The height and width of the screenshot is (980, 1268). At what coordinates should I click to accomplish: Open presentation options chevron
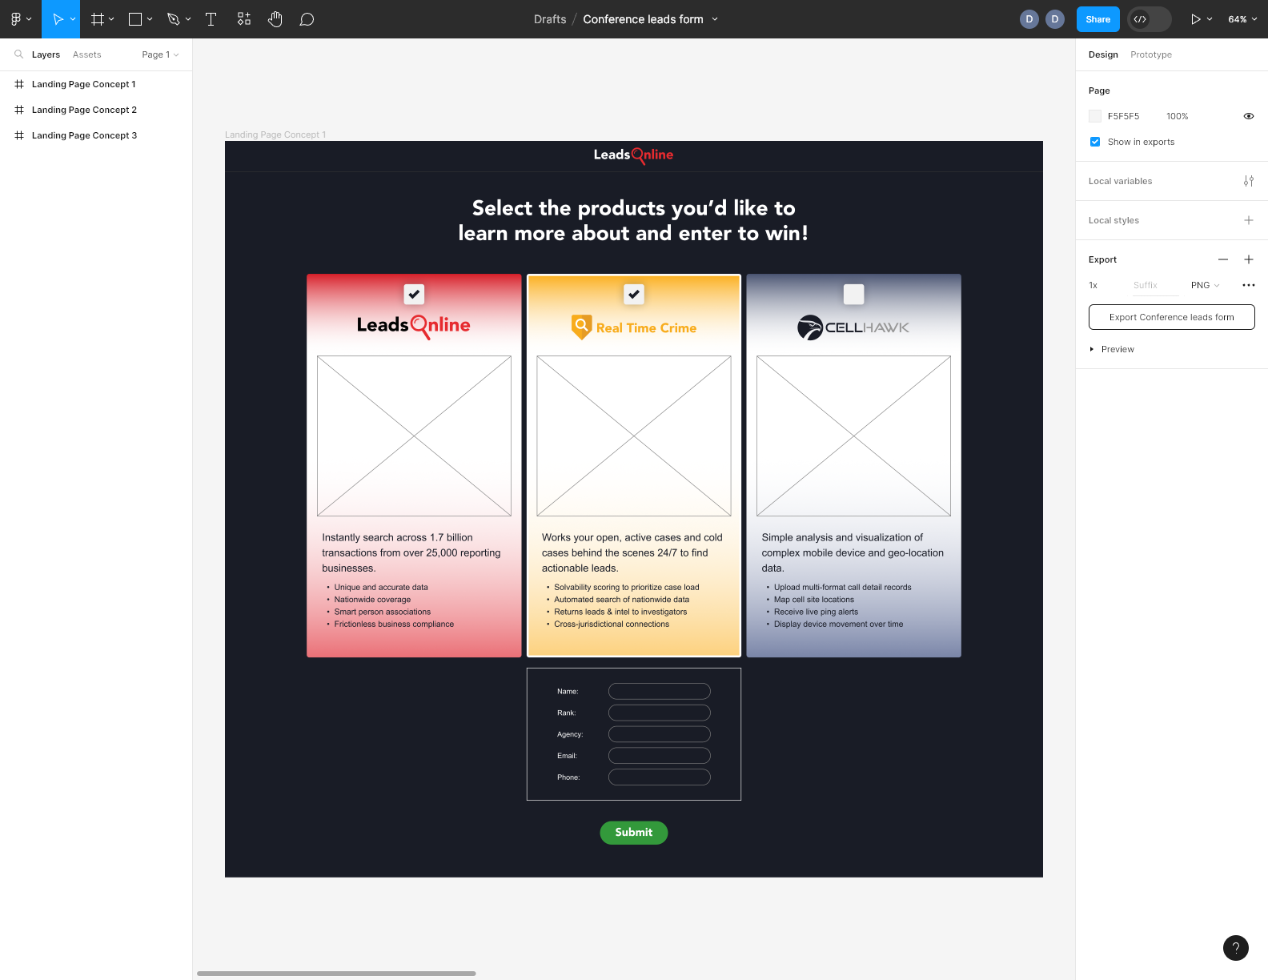click(1210, 19)
